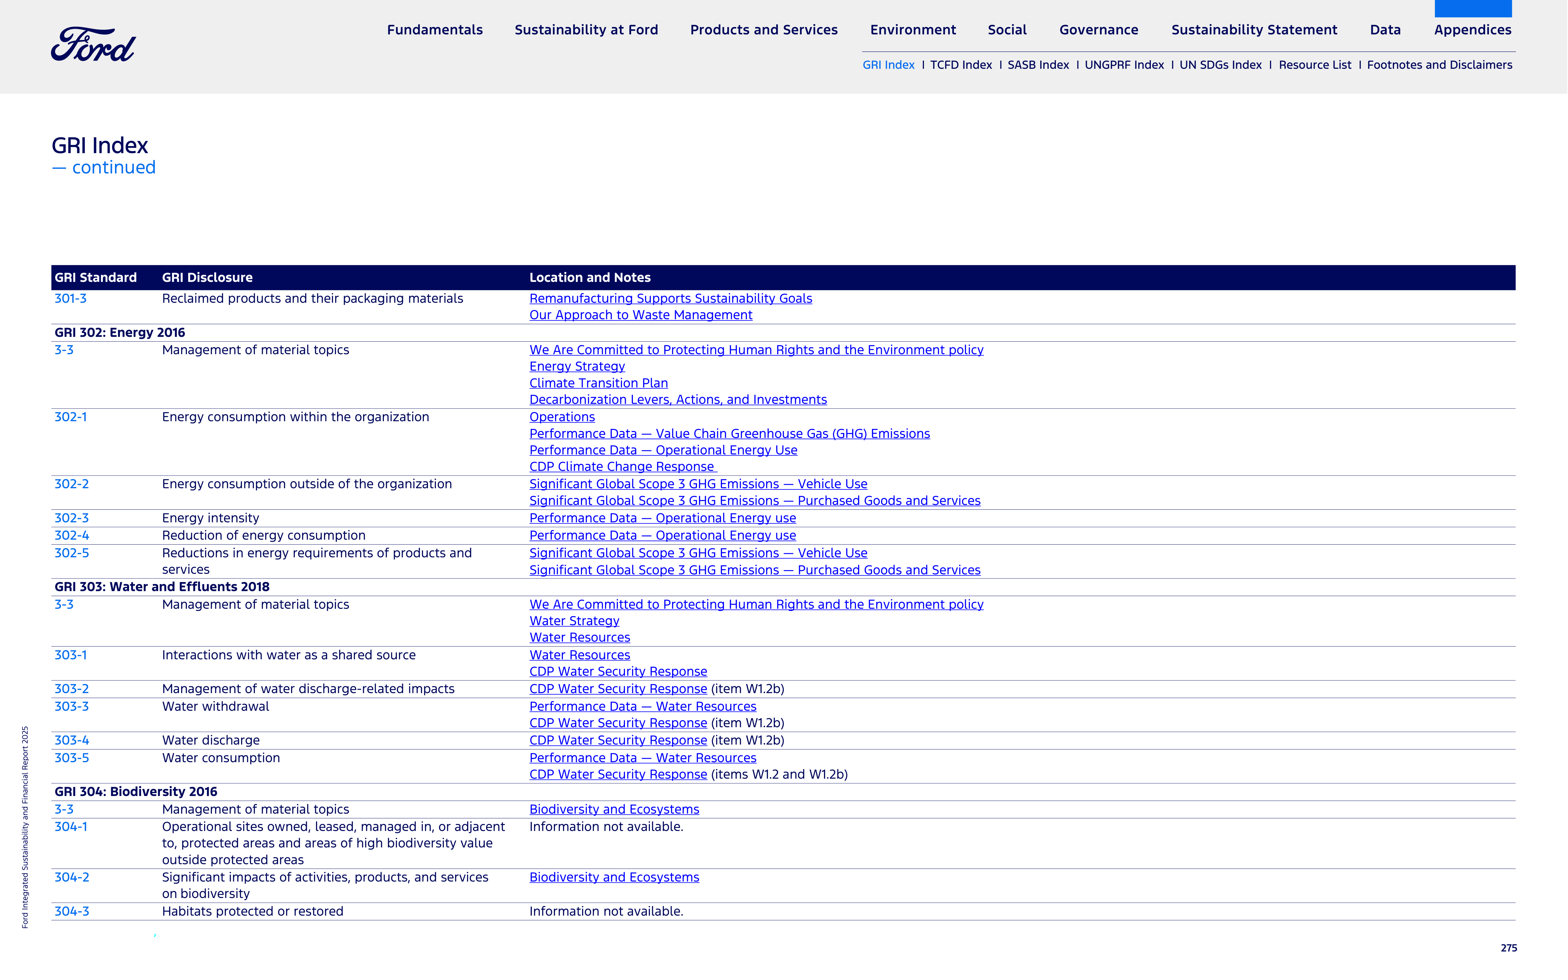1568x980 pixels.
Task: Open Value Chain Greenhouse Gas Emissions data
Action: (729, 434)
